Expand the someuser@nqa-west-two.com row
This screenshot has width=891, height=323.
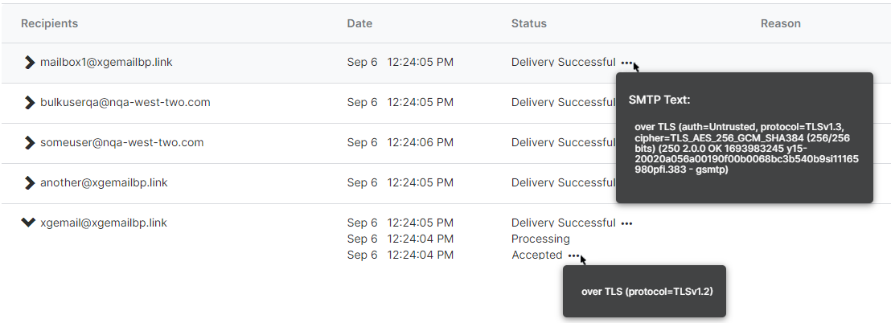click(30, 143)
